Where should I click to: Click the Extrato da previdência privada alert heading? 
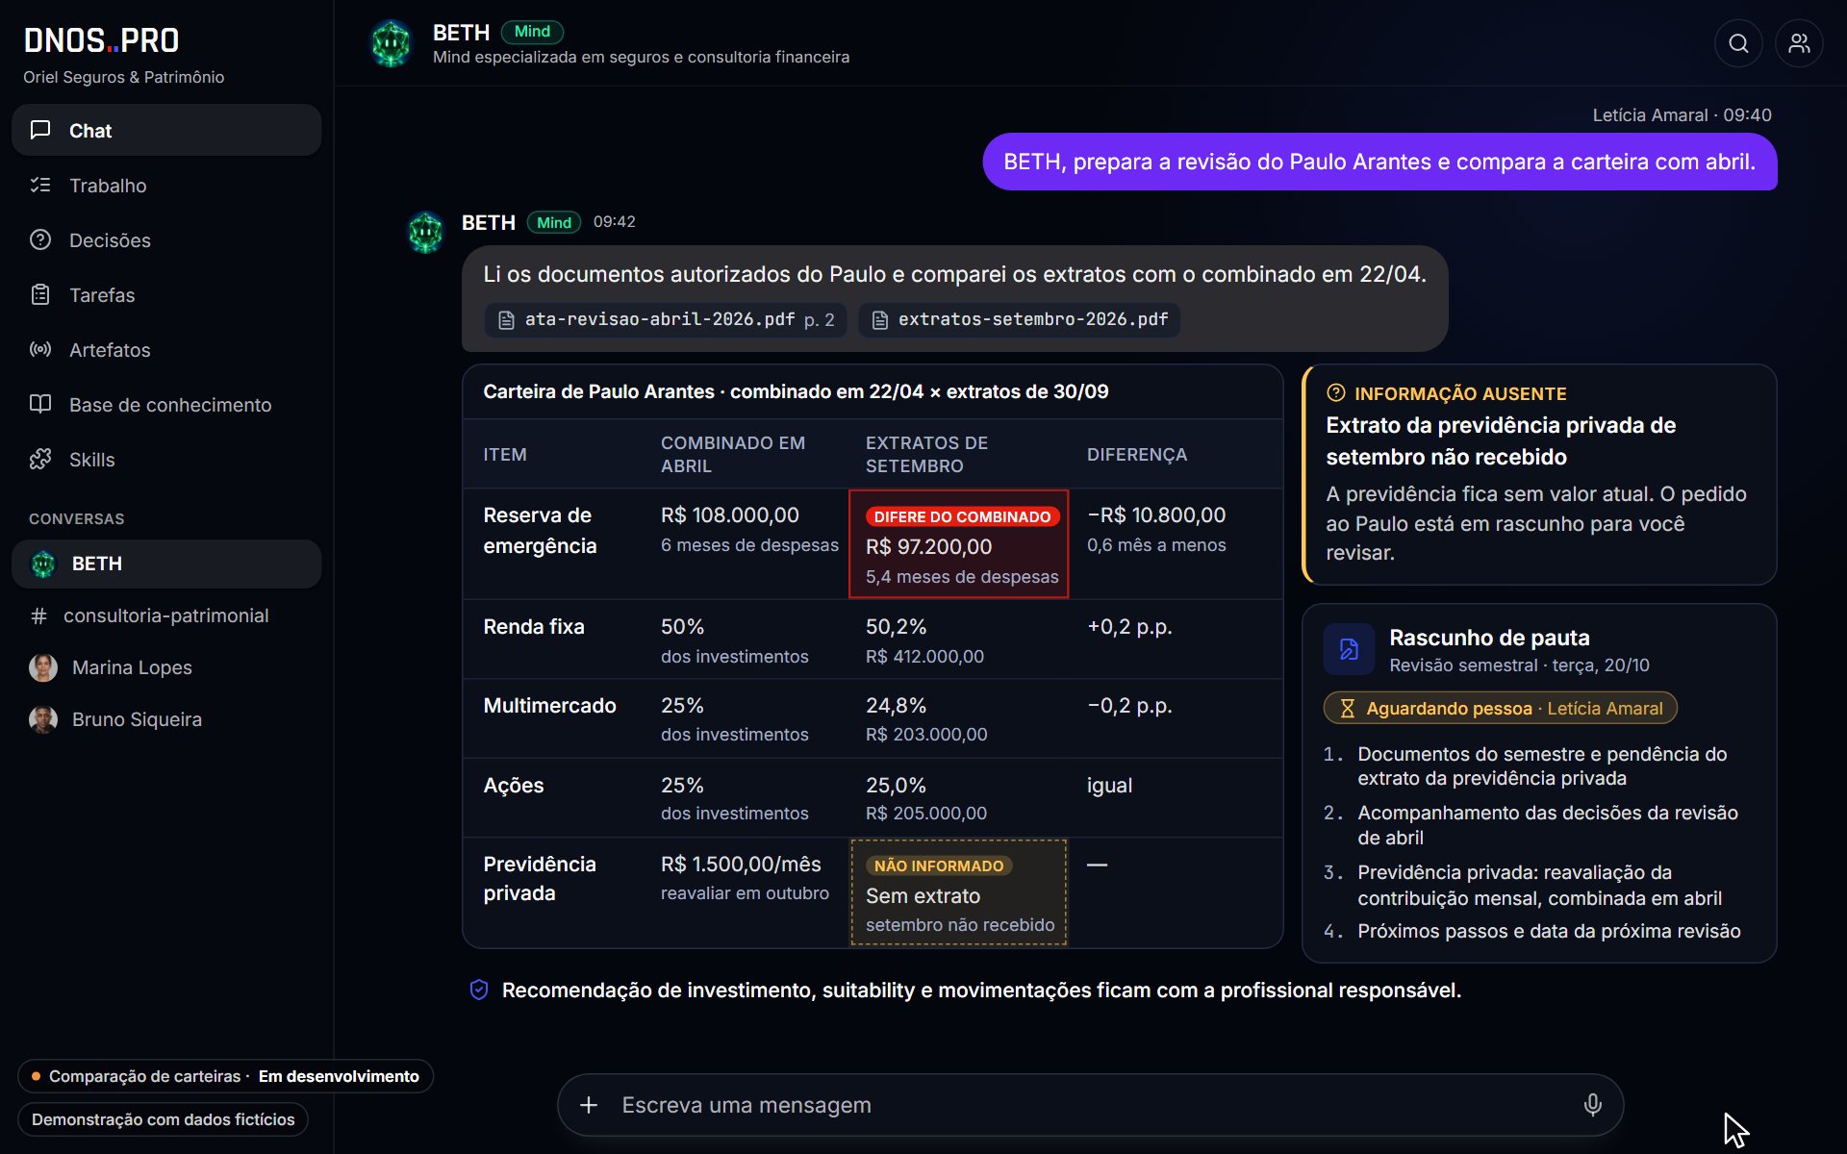[x=1501, y=440]
